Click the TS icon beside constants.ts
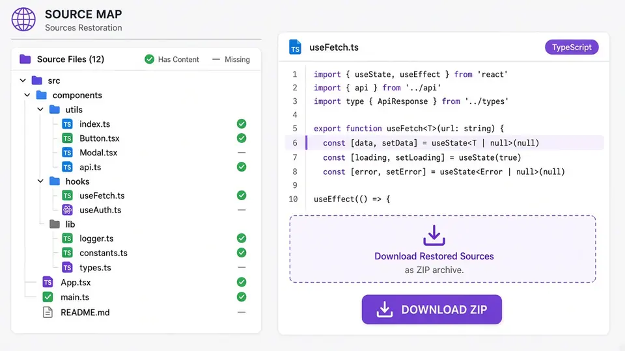 [x=67, y=253]
